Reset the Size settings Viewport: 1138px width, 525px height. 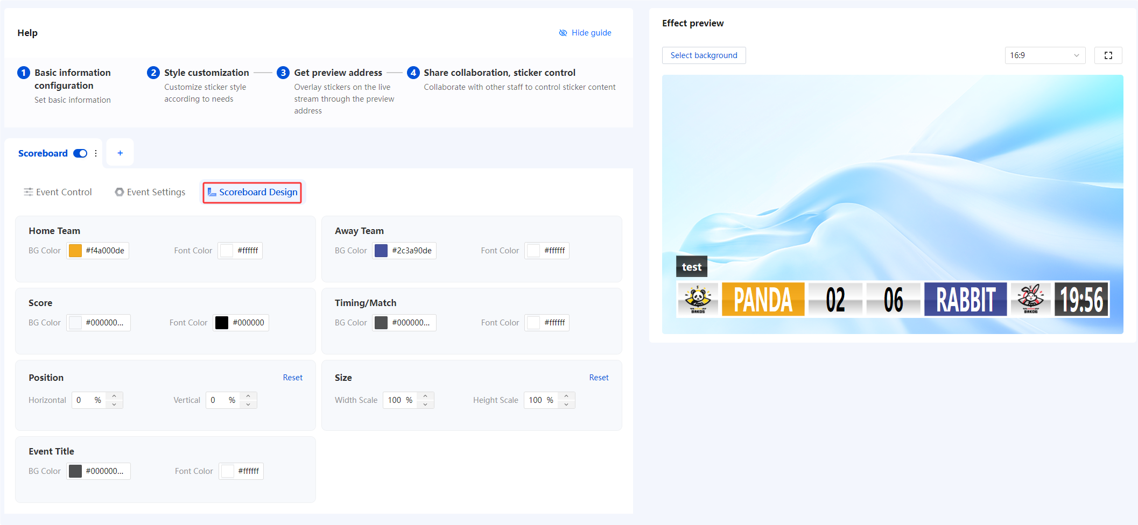coord(599,378)
